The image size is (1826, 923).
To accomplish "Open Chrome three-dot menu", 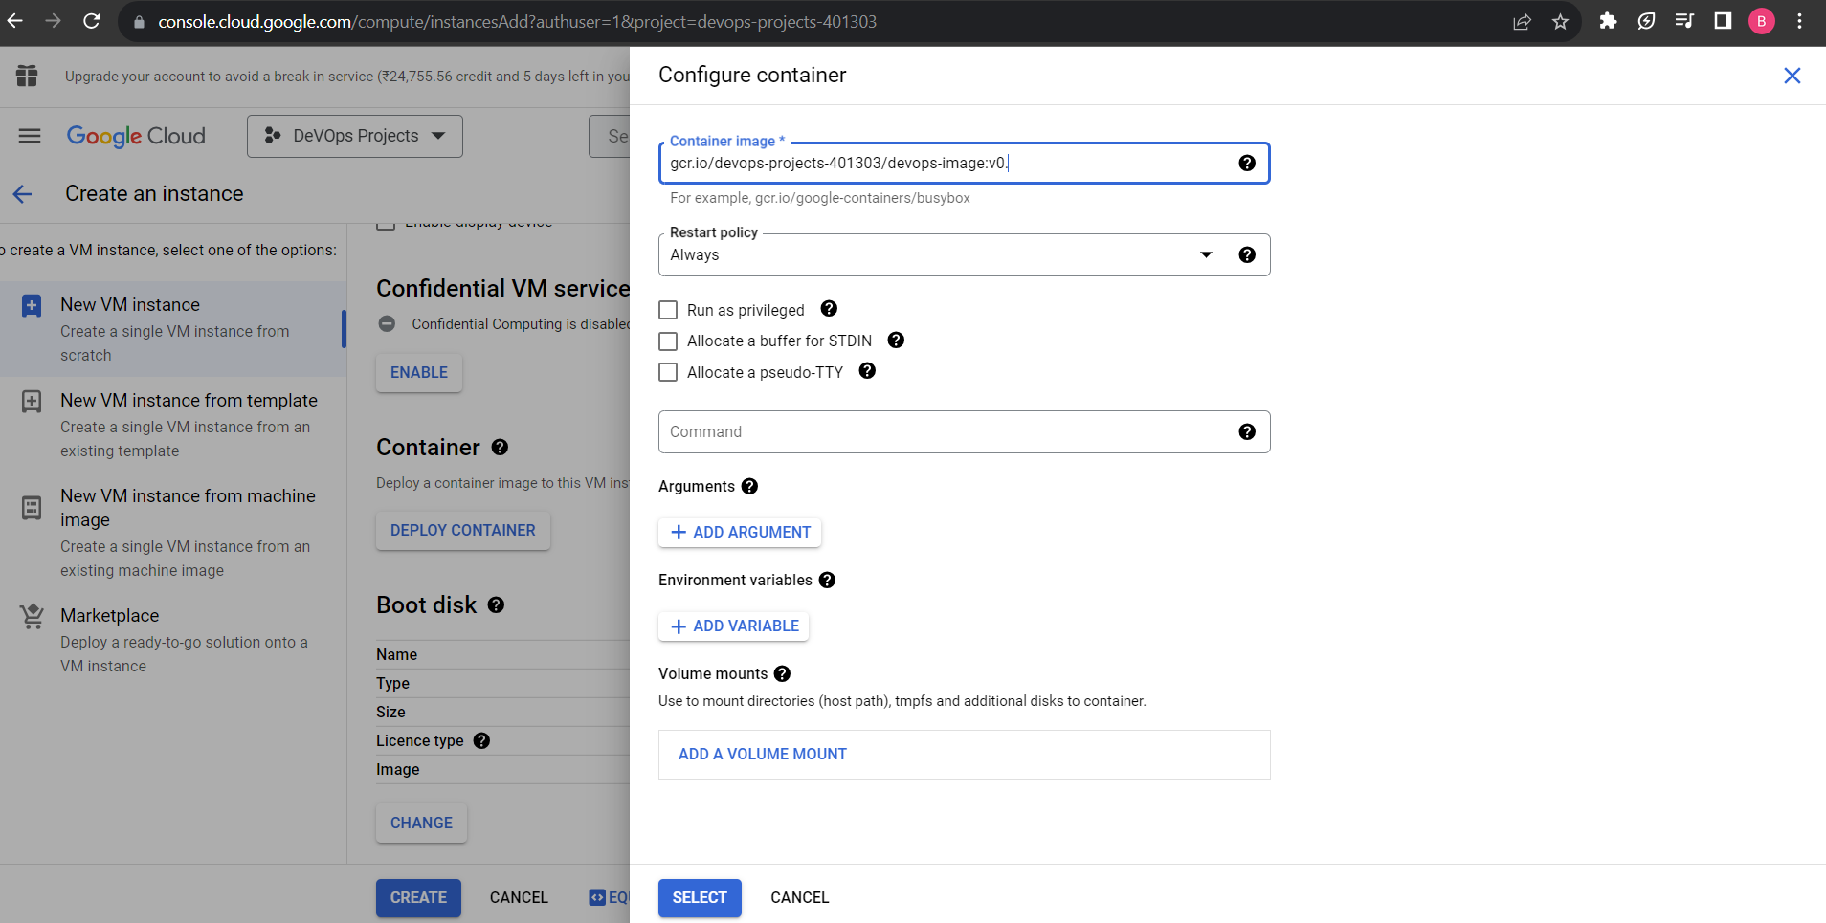I will click(1799, 21).
